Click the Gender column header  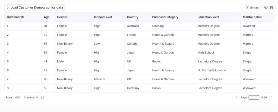(62, 17)
